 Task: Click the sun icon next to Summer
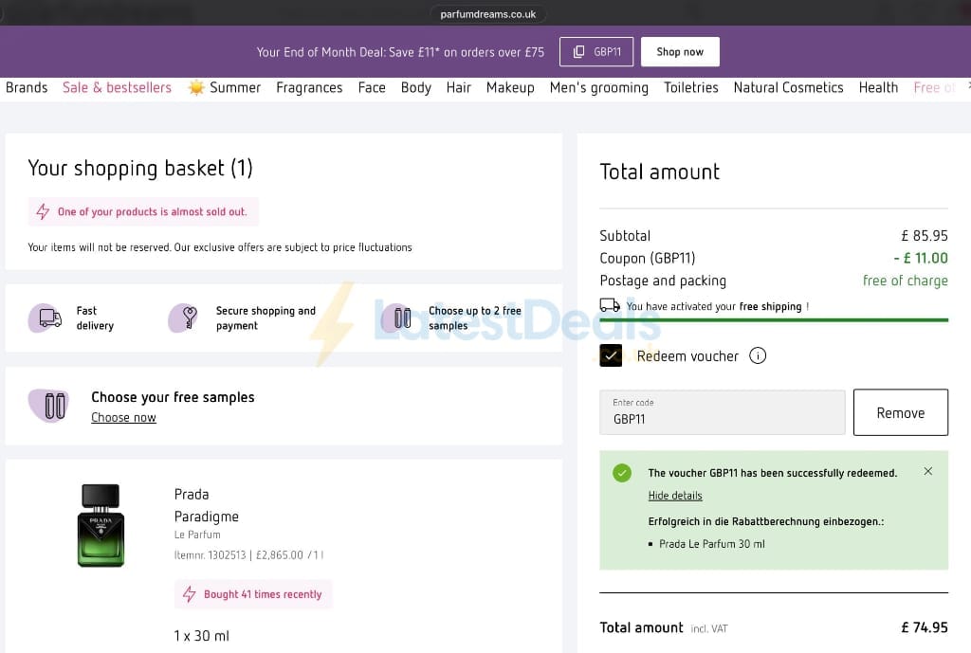pyautogui.click(x=196, y=88)
